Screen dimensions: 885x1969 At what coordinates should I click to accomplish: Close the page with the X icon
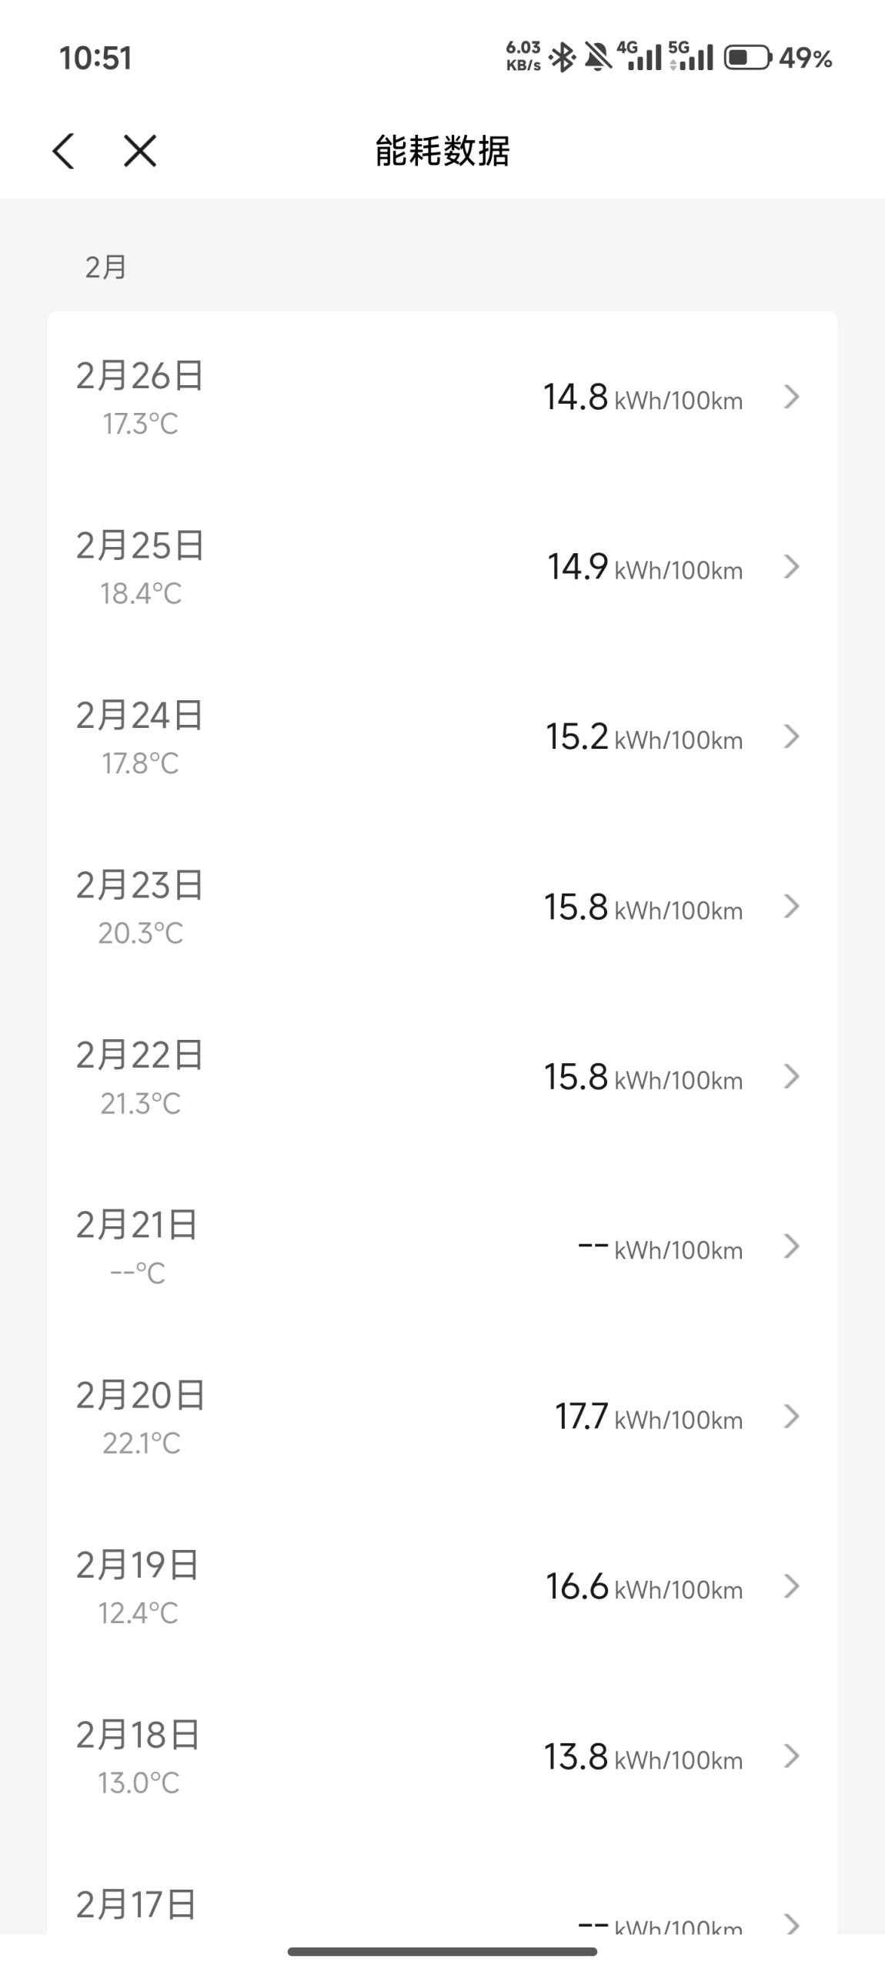[140, 150]
